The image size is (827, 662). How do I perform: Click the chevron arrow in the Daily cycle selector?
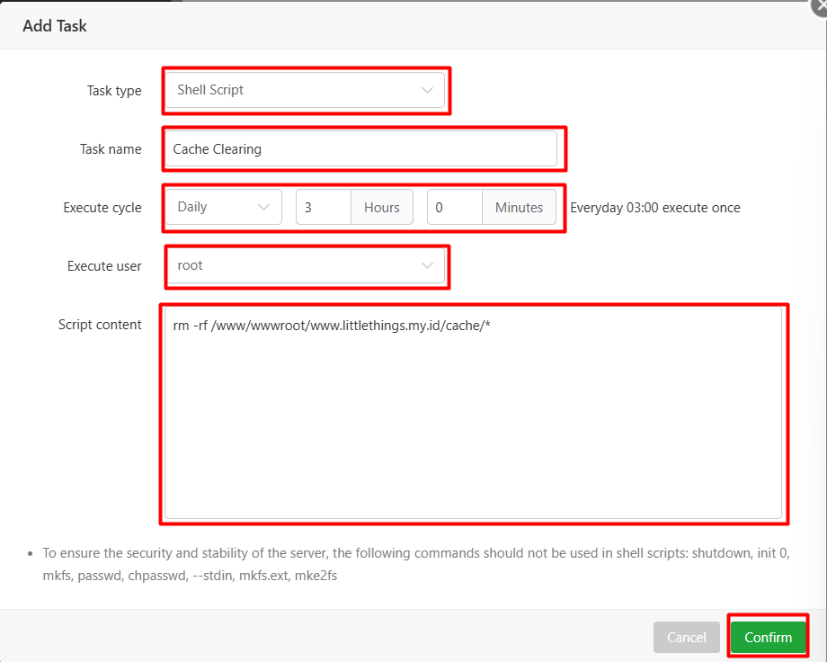coord(263,207)
